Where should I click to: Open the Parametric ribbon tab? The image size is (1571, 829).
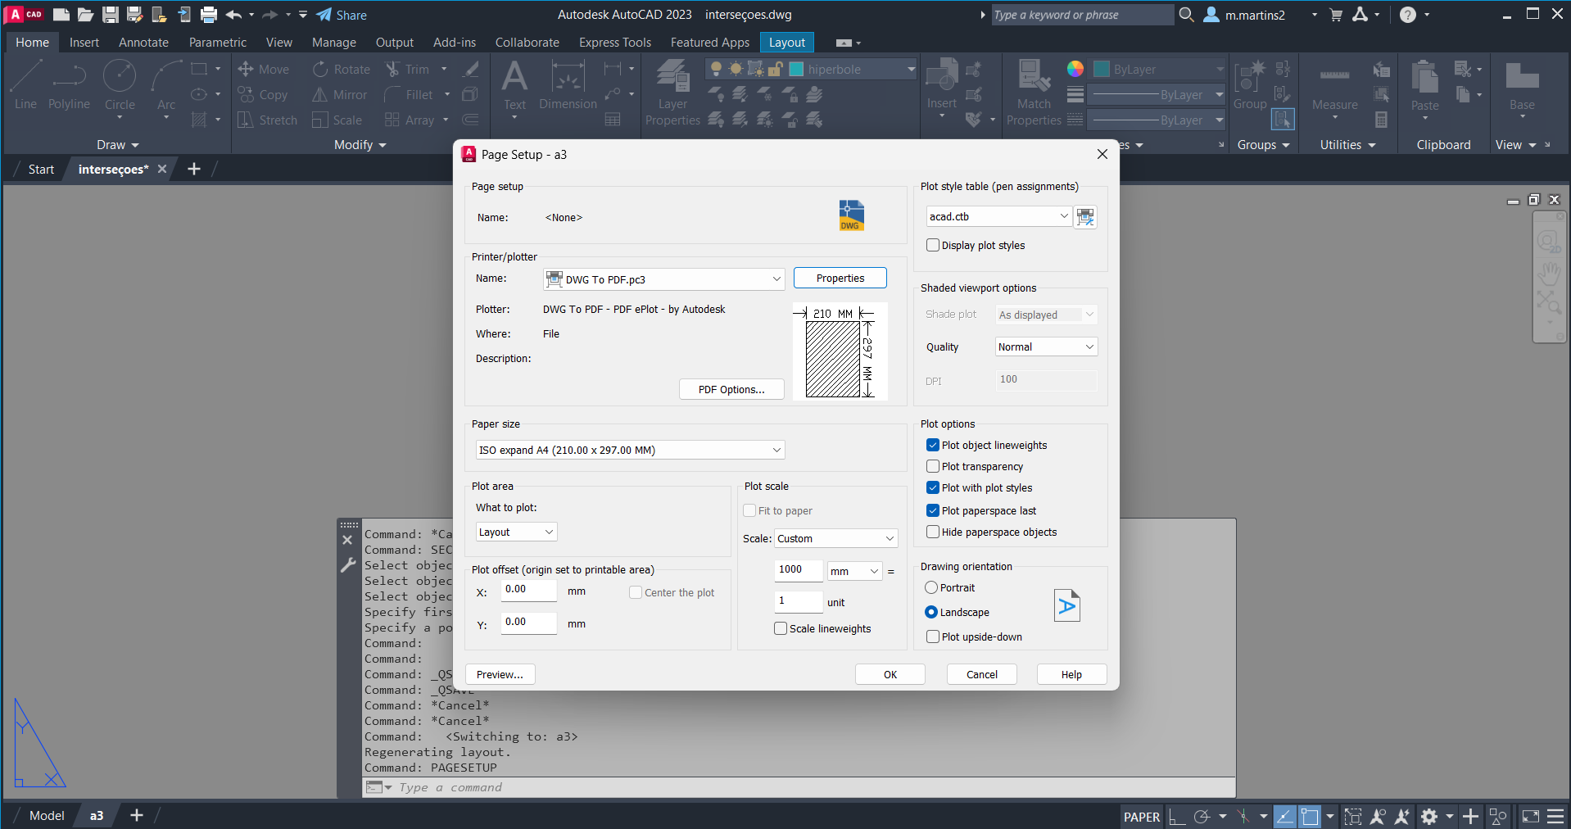[218, 43]
